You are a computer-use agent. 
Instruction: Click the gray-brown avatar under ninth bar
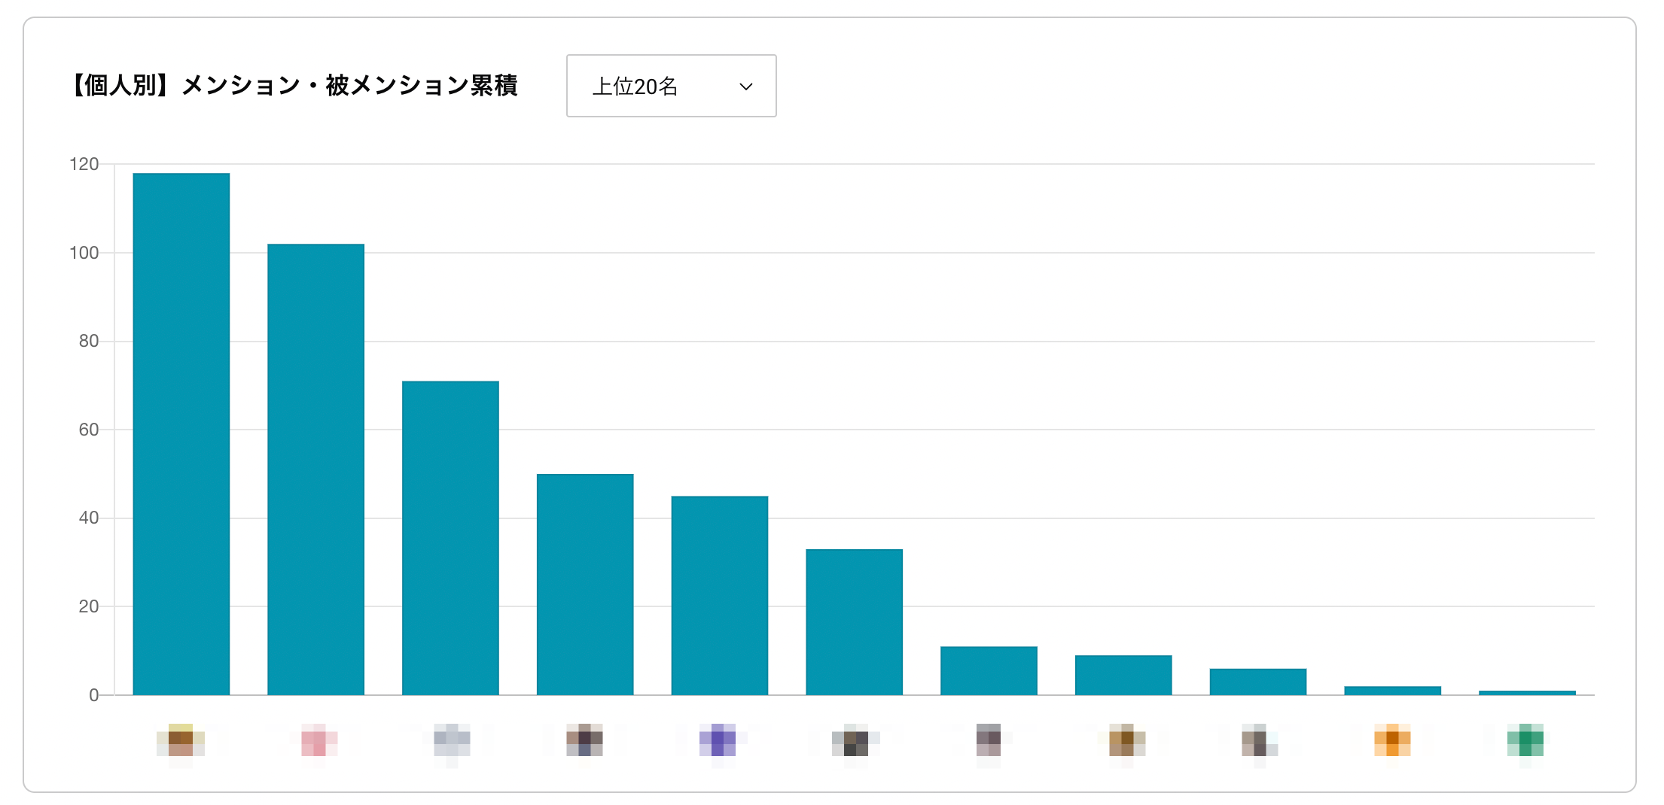(x=1259, y=742)
